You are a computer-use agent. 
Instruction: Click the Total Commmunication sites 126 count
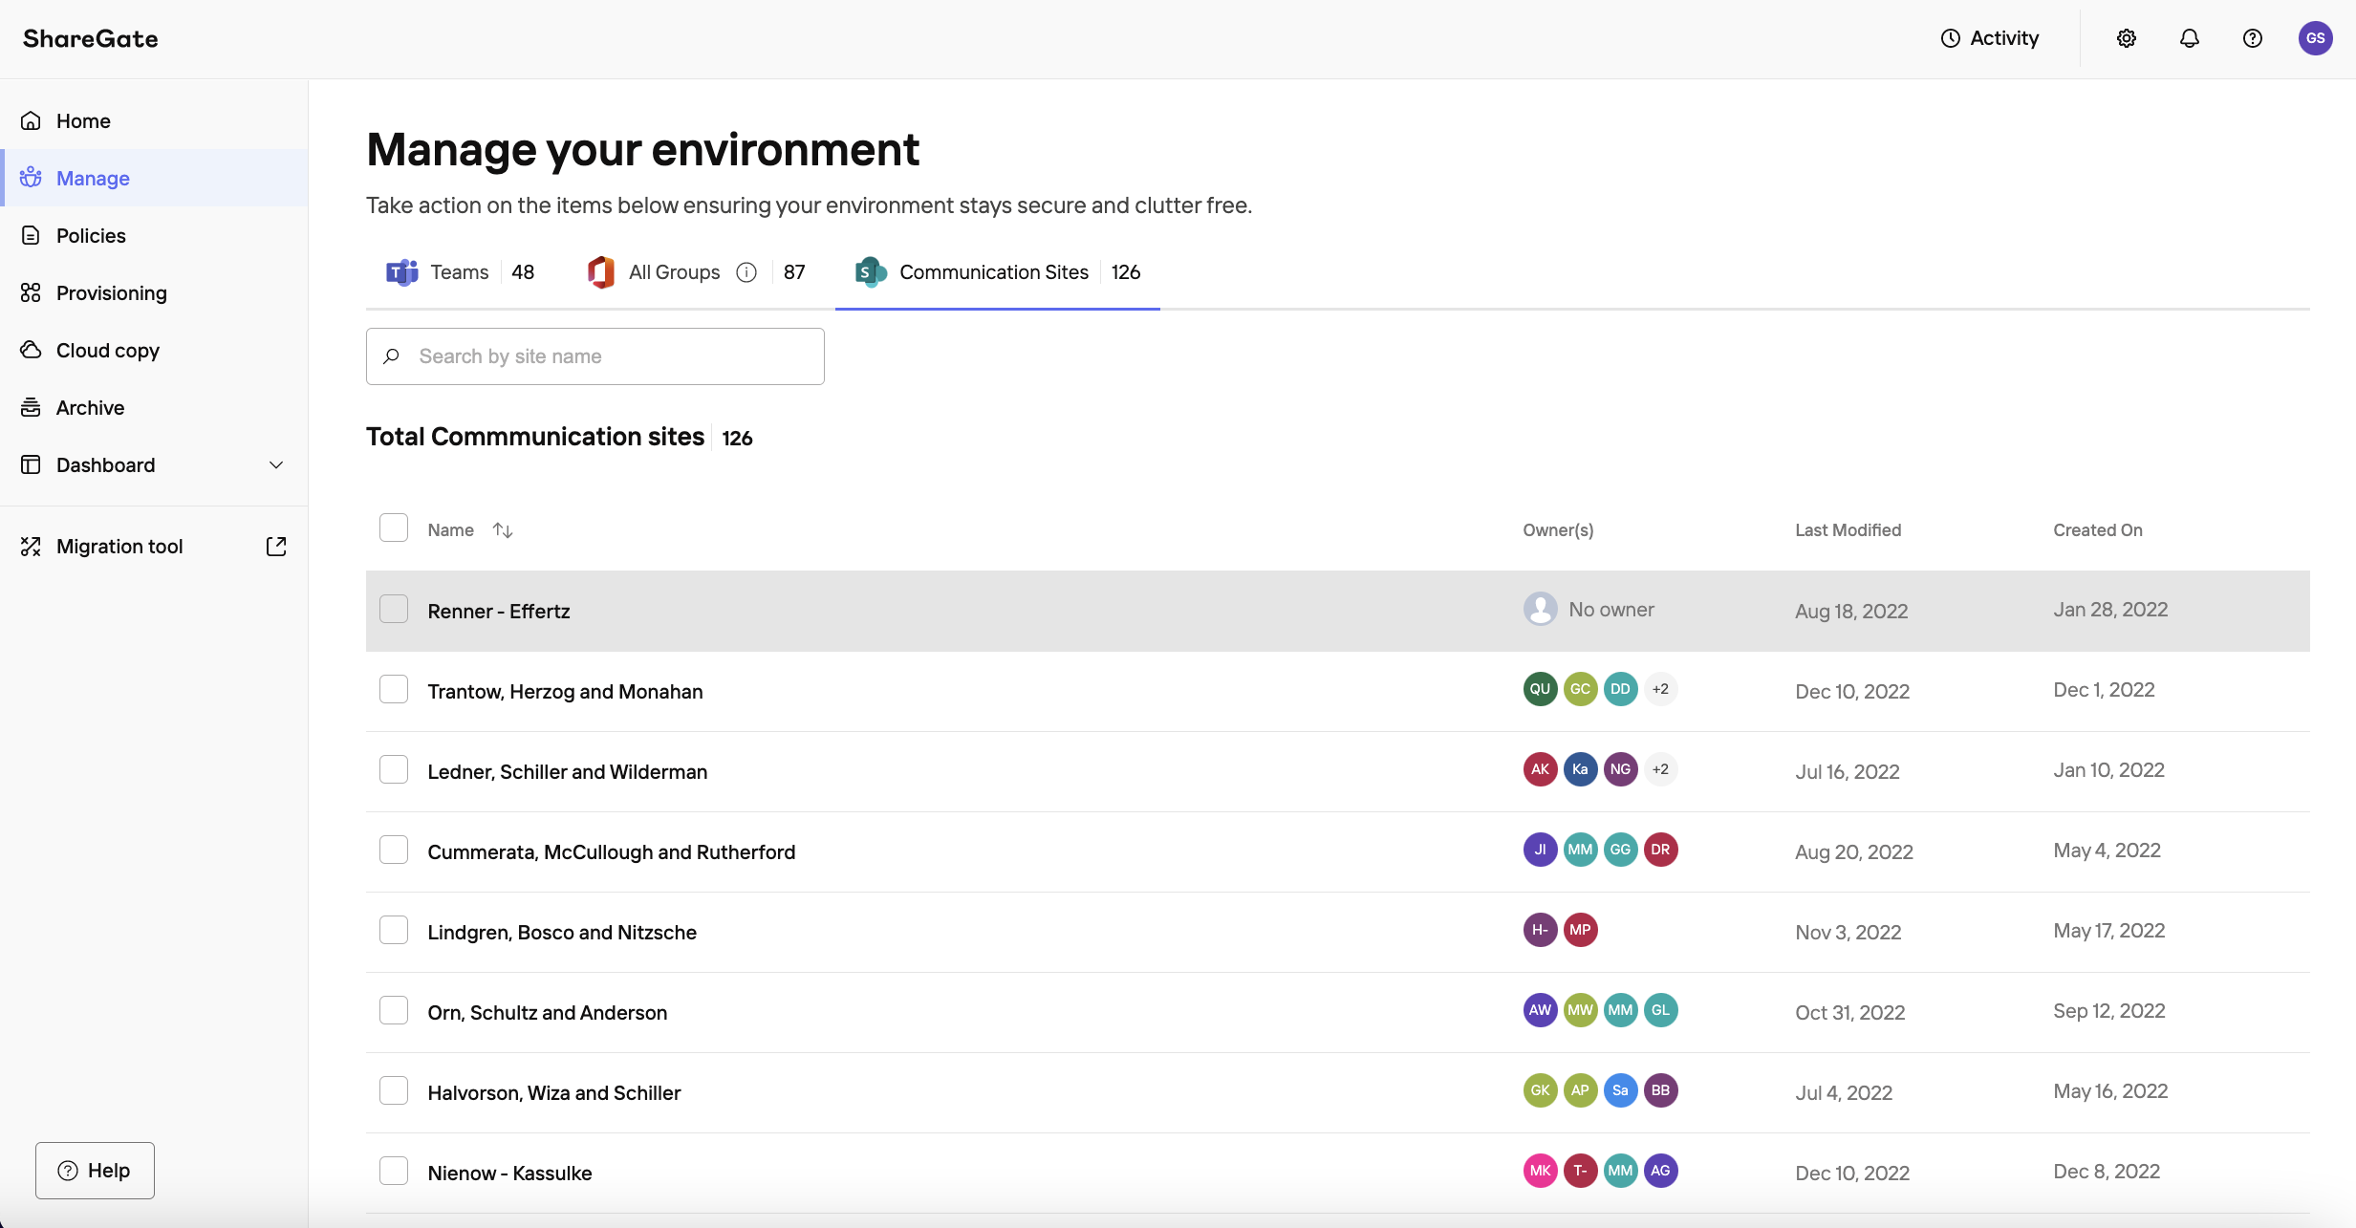[737, 438]
